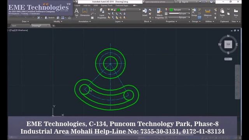The height and width of the screenshot is (140, 249).
Task: Click the TOP face of ViewCube
Action: (x=228, y=44)
